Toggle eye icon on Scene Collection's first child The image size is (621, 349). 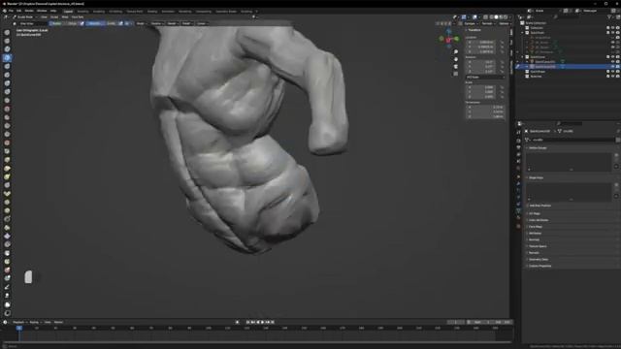(612, 28)
